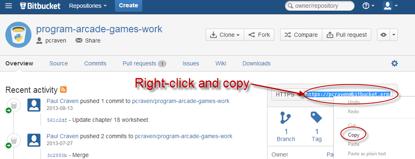The height and width of the screenshot is (159, 415).
Task: Open the hamburger menu icon
Action: pyautogui.click(x=9, y=6)
